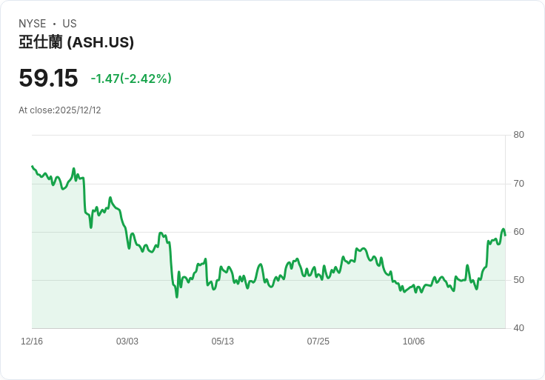
Task: Click the 50 y-axis price label
Action: click(518, 280)
